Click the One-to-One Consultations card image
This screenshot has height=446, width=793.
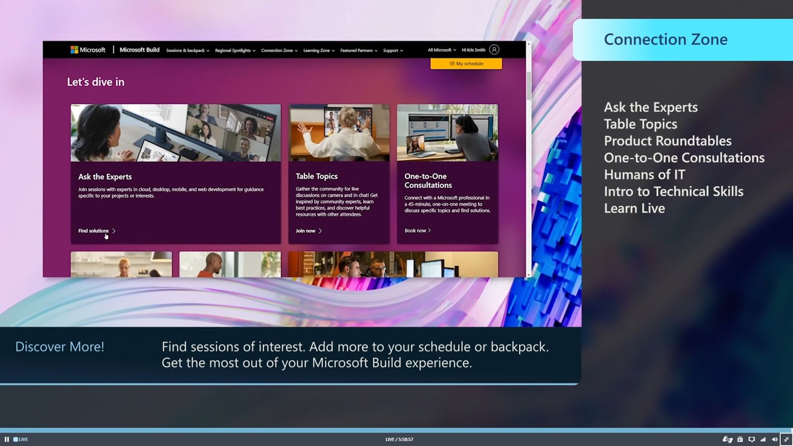click(x=448, y=132)
